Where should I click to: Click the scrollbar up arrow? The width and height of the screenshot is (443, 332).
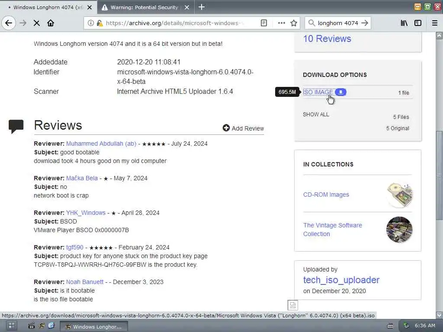(x=439, y=36)
